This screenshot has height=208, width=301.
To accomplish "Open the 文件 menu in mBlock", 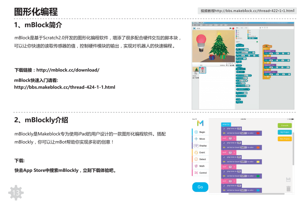I will (x=197, y=25).
